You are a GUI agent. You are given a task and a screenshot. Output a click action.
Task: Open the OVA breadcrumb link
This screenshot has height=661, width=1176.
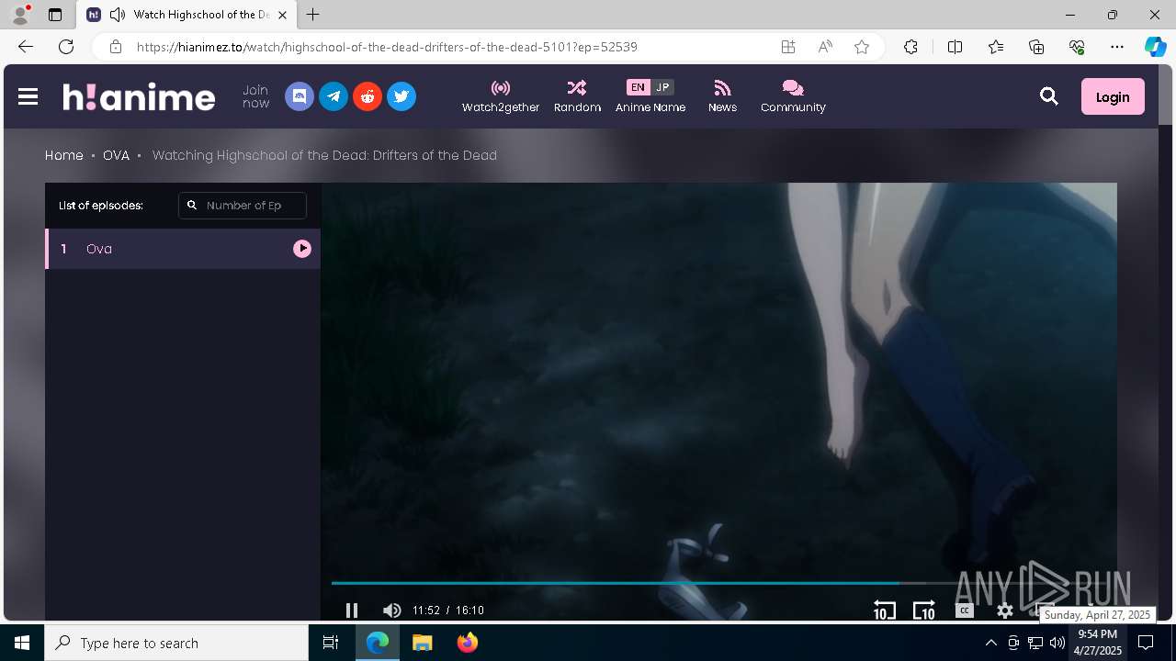point(116,155)
